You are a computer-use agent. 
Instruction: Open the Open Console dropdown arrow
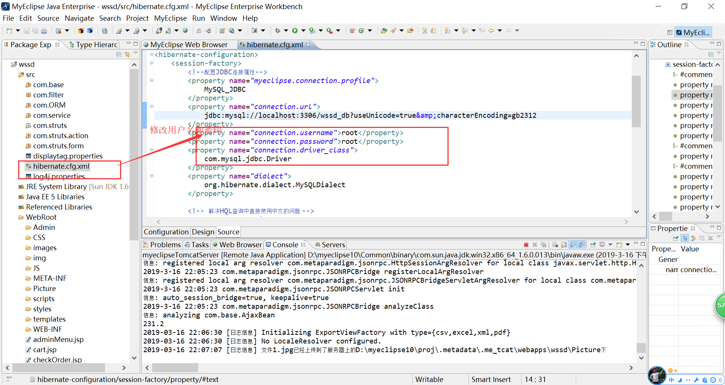coord(628,245)
